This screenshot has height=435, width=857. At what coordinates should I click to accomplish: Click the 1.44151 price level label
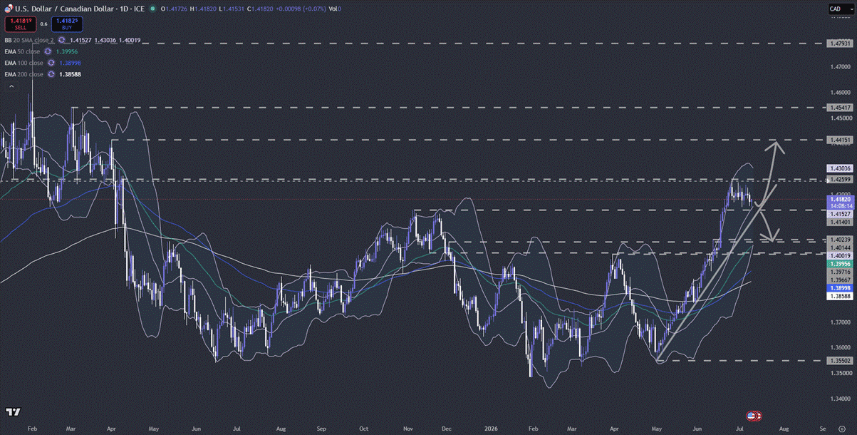[x=838, y=140]
